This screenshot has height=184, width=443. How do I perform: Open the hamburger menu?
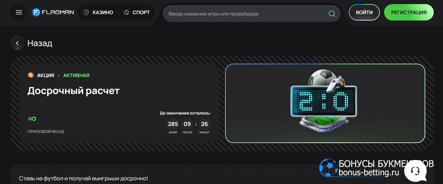[x=19, y=13]
